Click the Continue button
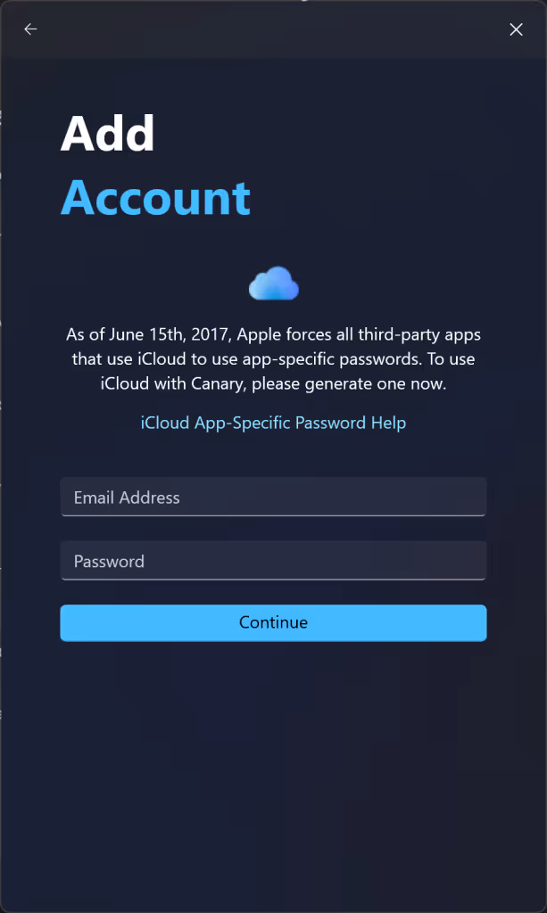 [x=273, y=622]
